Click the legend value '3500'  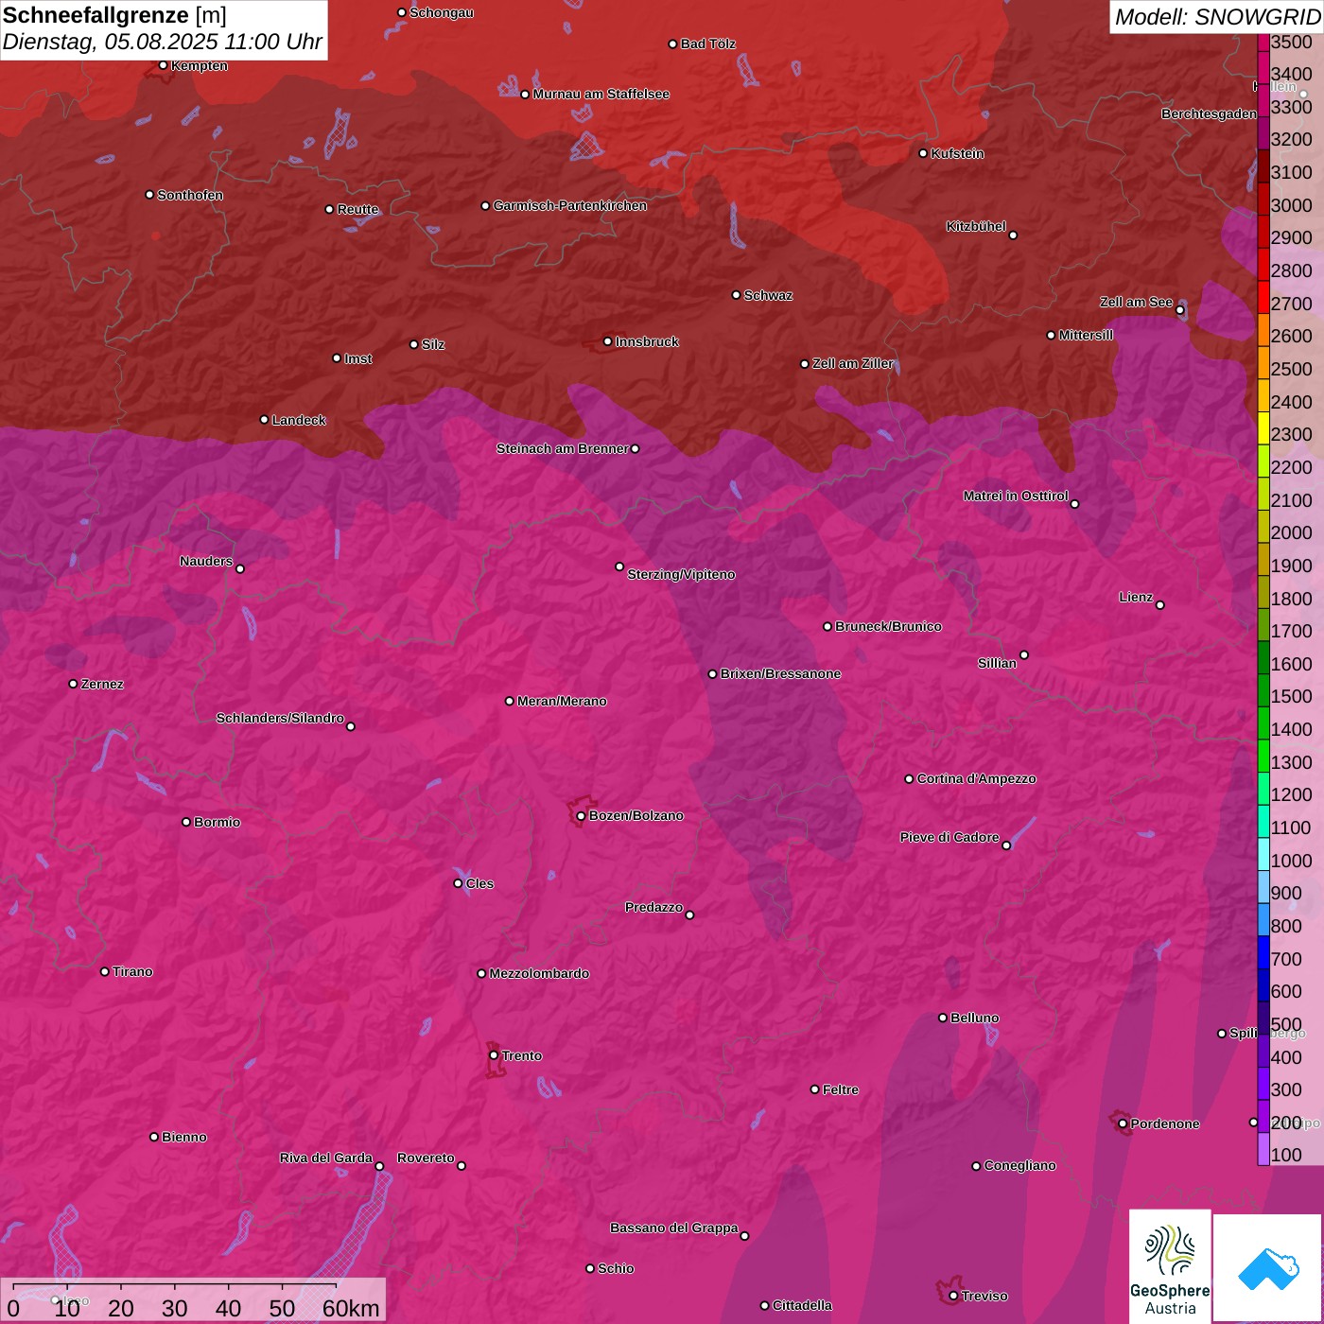(x=1292, y=42)
